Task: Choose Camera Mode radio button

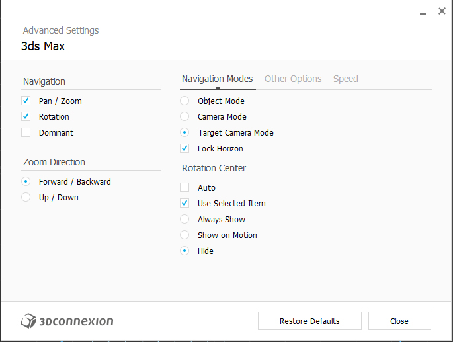Action: tap(185, 116)
